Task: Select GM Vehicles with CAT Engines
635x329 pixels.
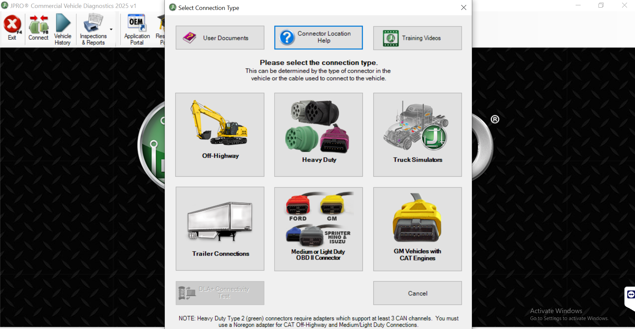Action: tap(417, 229)
